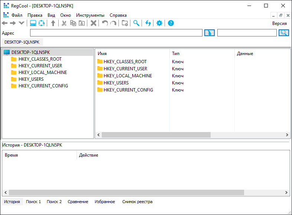This screenshot has height=215, width=292.
Task: Minimize the inner document window
Action: coord(273,15)
